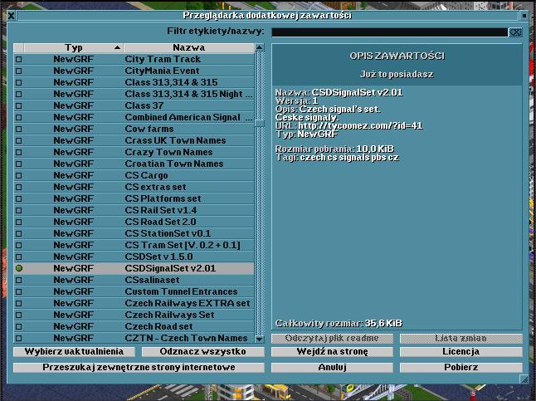The image size is (536, 401).
Task: Toggle the Cow farms checkbox
Action: [18, 130]
